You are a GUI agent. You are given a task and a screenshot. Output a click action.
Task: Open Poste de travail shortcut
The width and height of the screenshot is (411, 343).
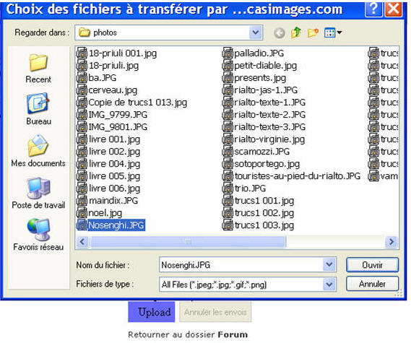click(x=38, y=193)
